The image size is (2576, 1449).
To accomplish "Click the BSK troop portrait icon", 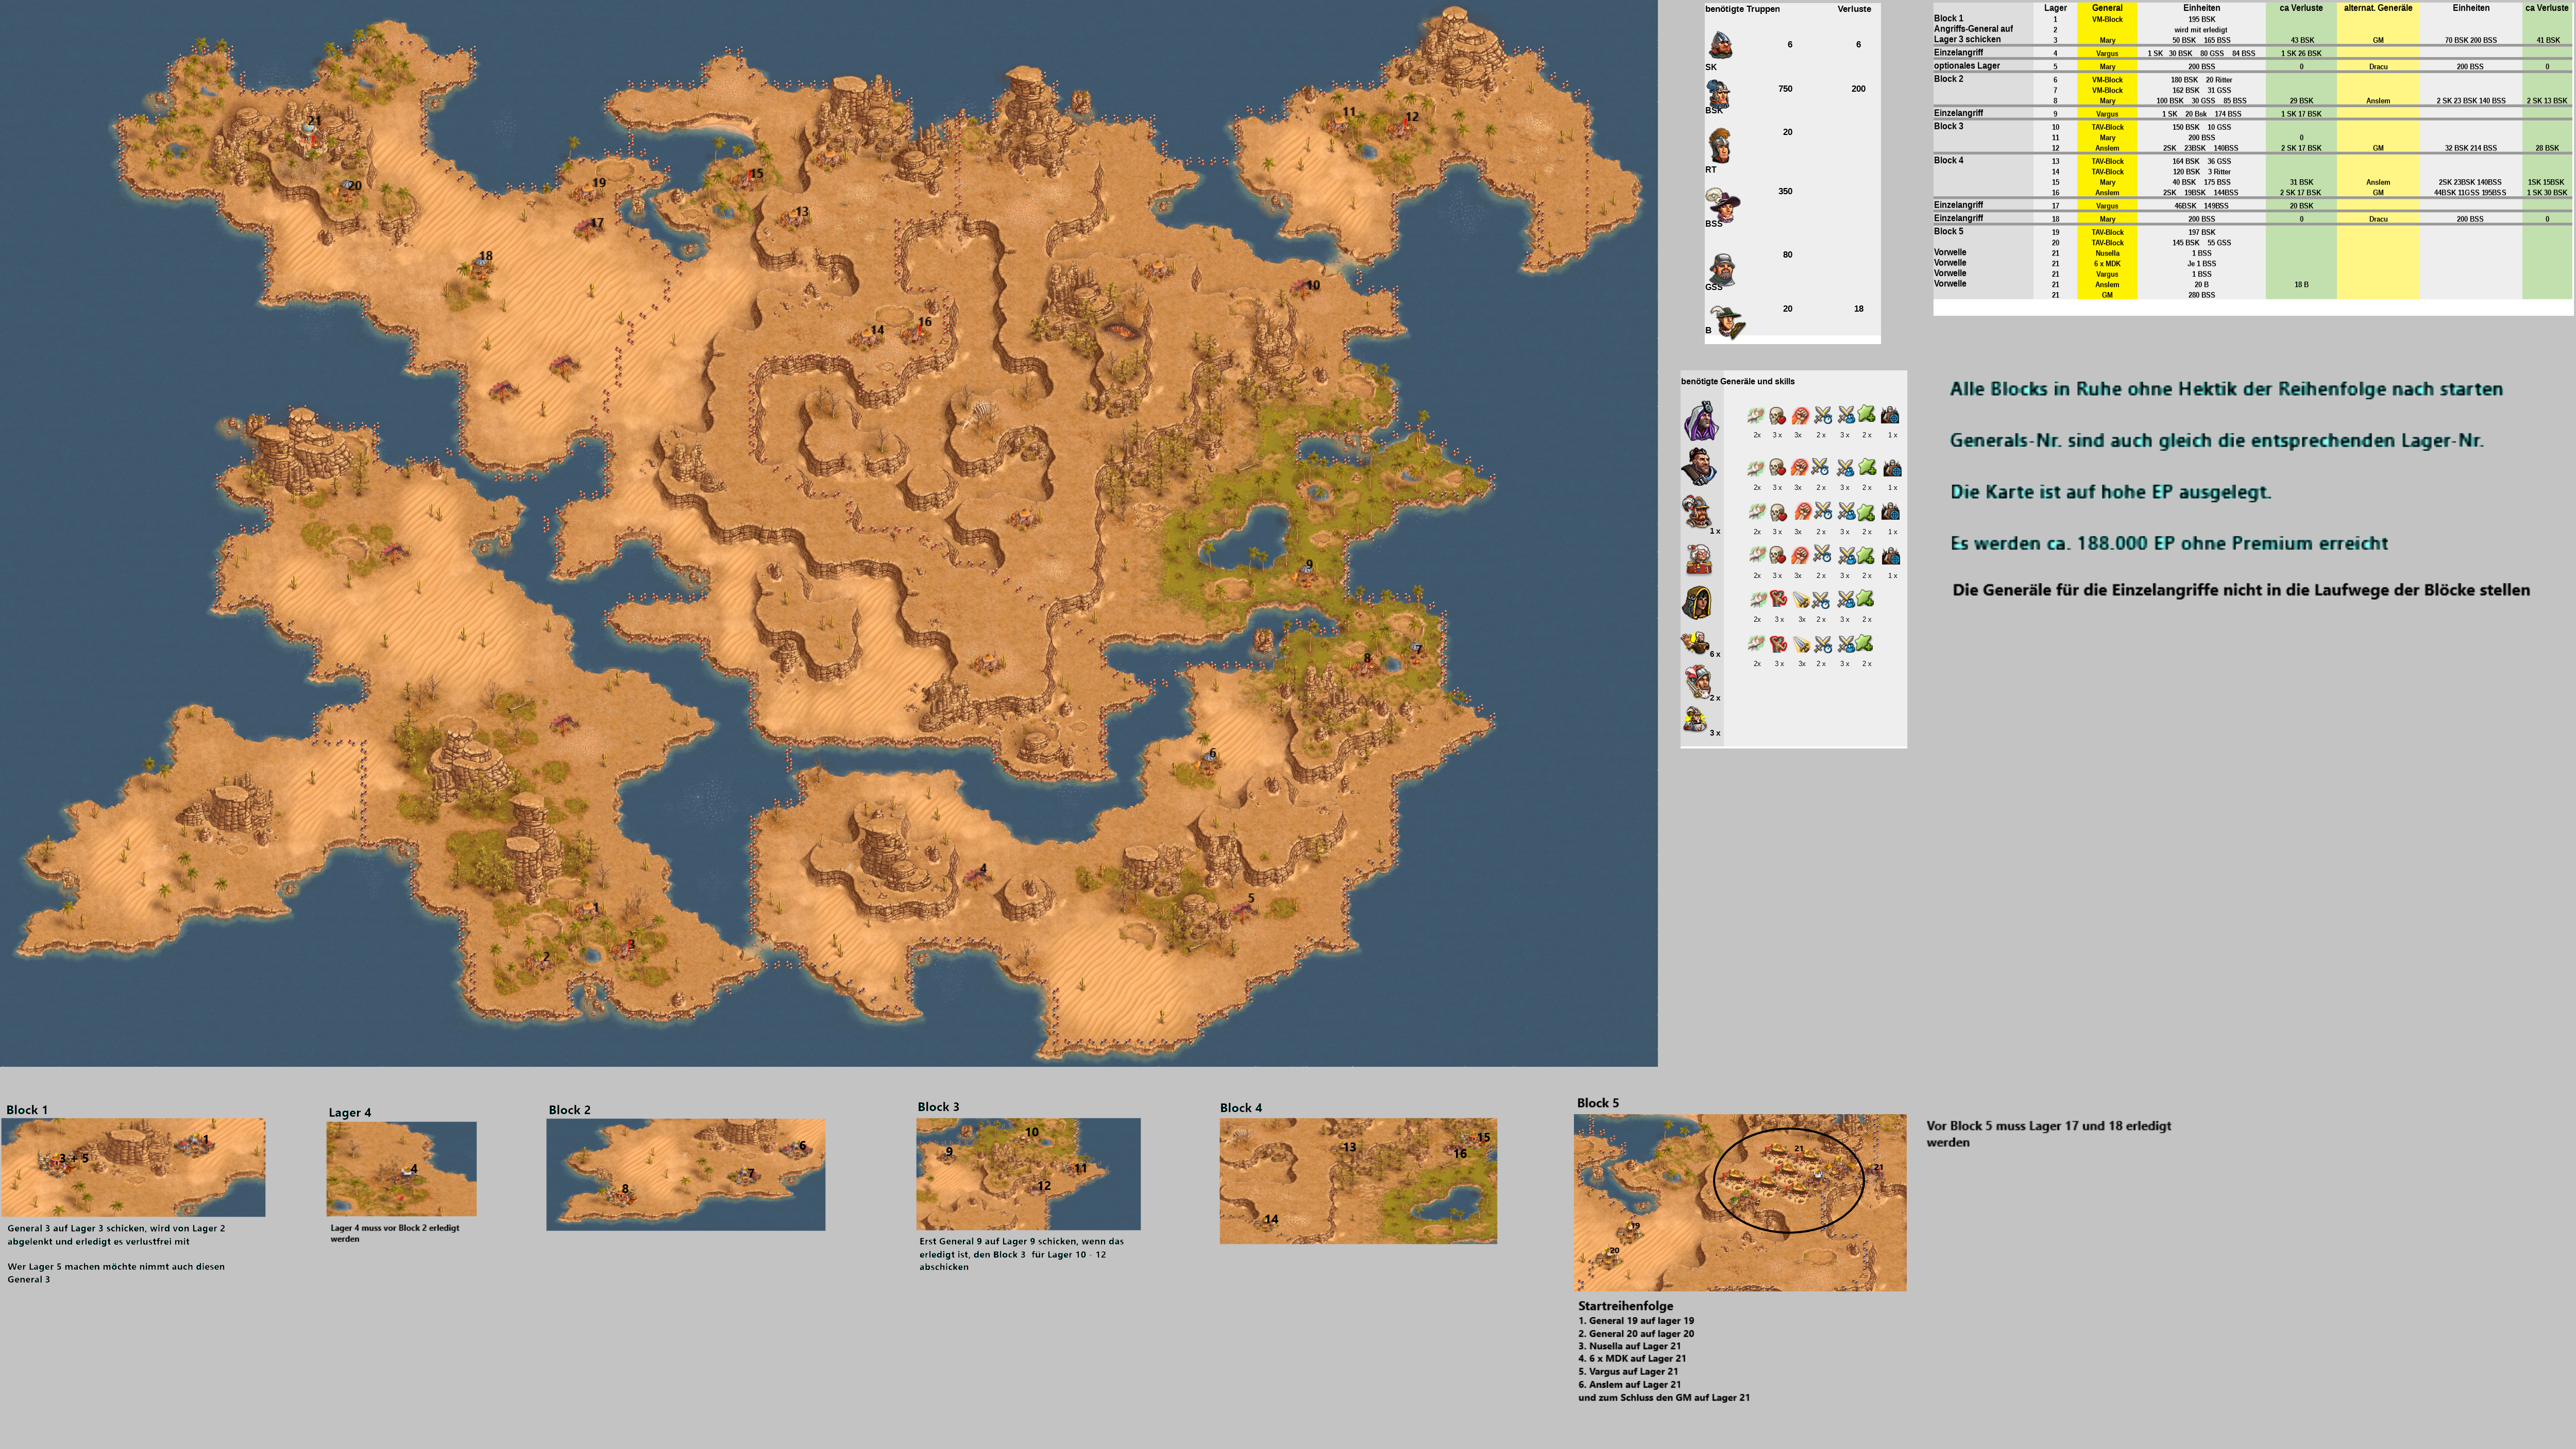I will pos(1718,93).
